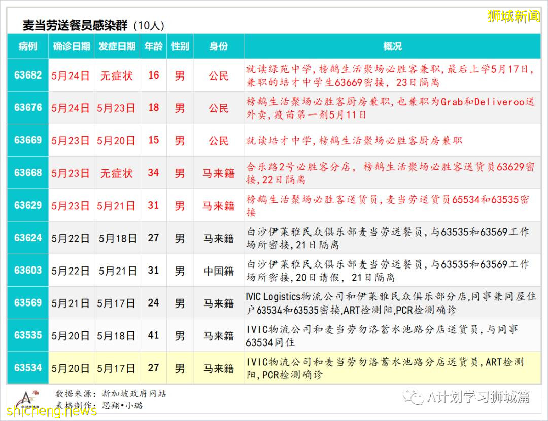Viewport: 548px width, 421px height.
Task: Click the 新加坡政府网站 data source text
Action: click(134, 394)
